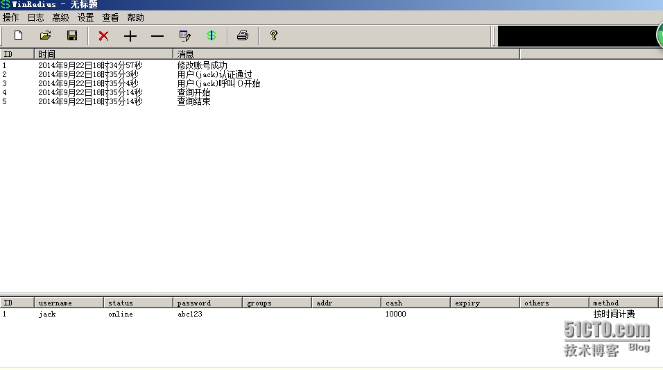Open the 查看 menu
The height and width of the screenshot is (370, 663).
pos(110,18)
